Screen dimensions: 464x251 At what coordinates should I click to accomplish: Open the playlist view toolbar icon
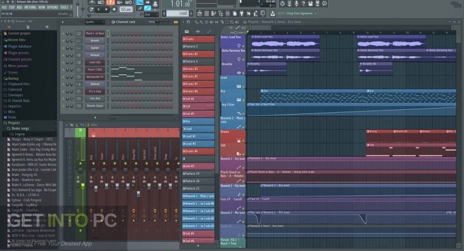(x=199, y=13)
